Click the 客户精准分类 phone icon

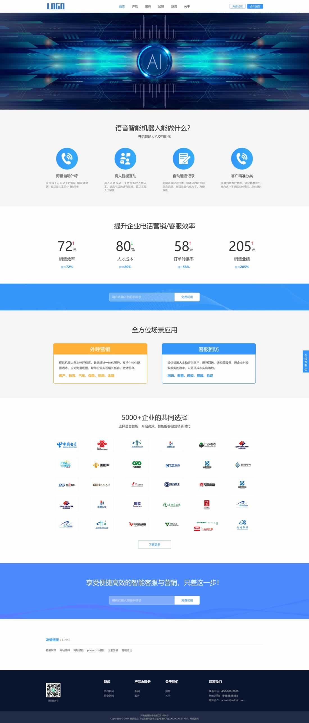pyautogui.click(x=242, y=159)
